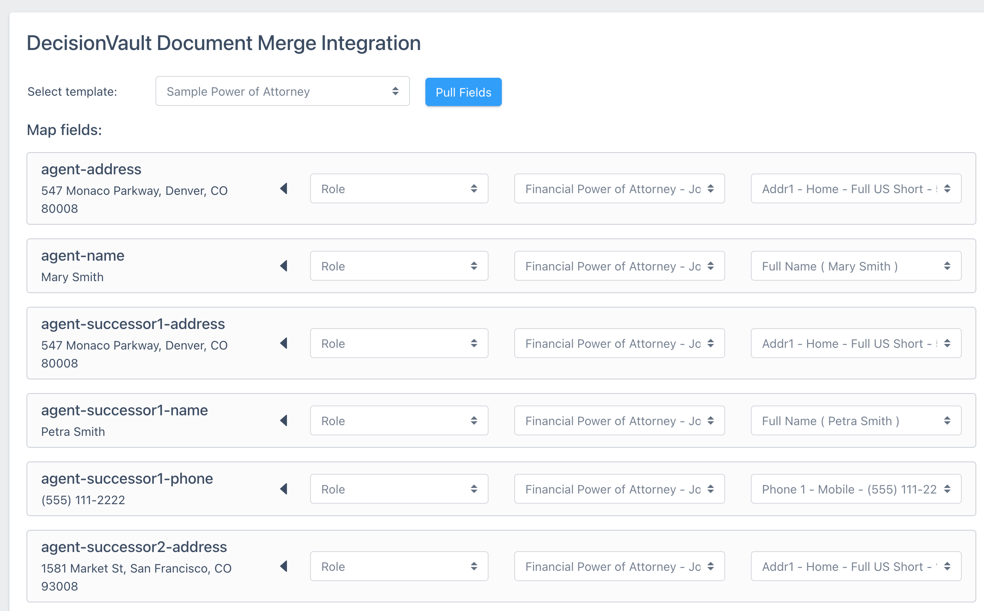Click the agent-successor1-phone field heading
Screen dimensions: 984x611
point(127,479)
